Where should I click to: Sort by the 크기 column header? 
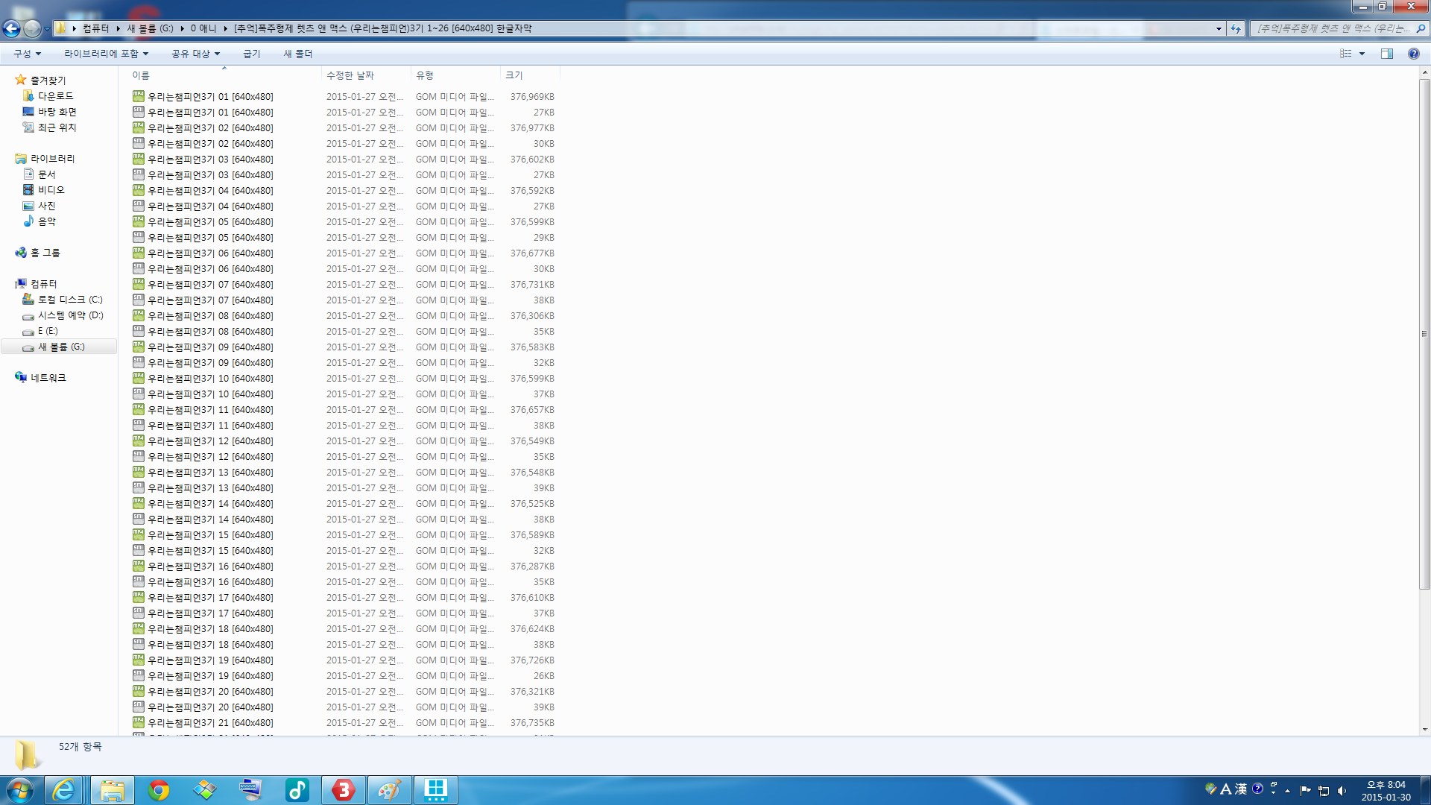529,75
